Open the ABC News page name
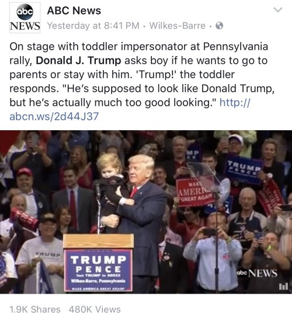 74,11
